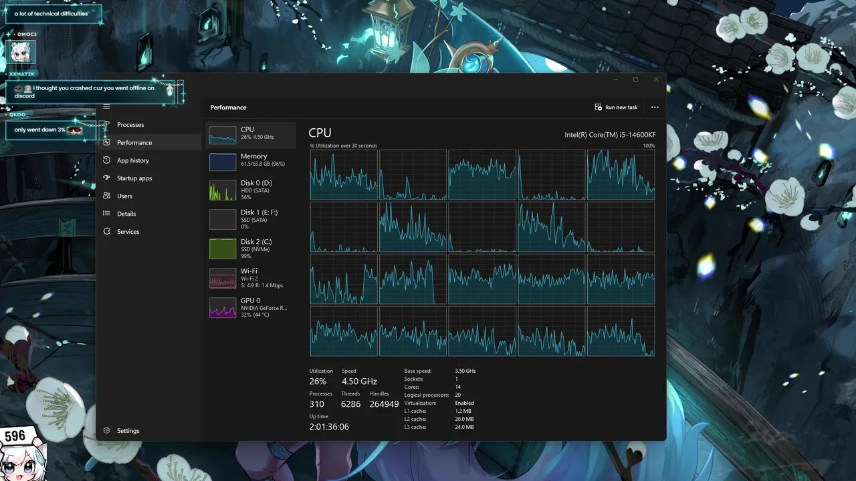Click the Logical processors 20 value

click(458, 395)
